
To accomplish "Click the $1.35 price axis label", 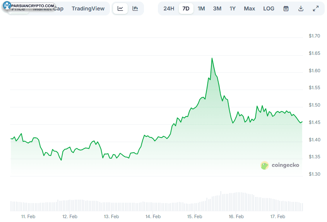I will tap(314, 157).
